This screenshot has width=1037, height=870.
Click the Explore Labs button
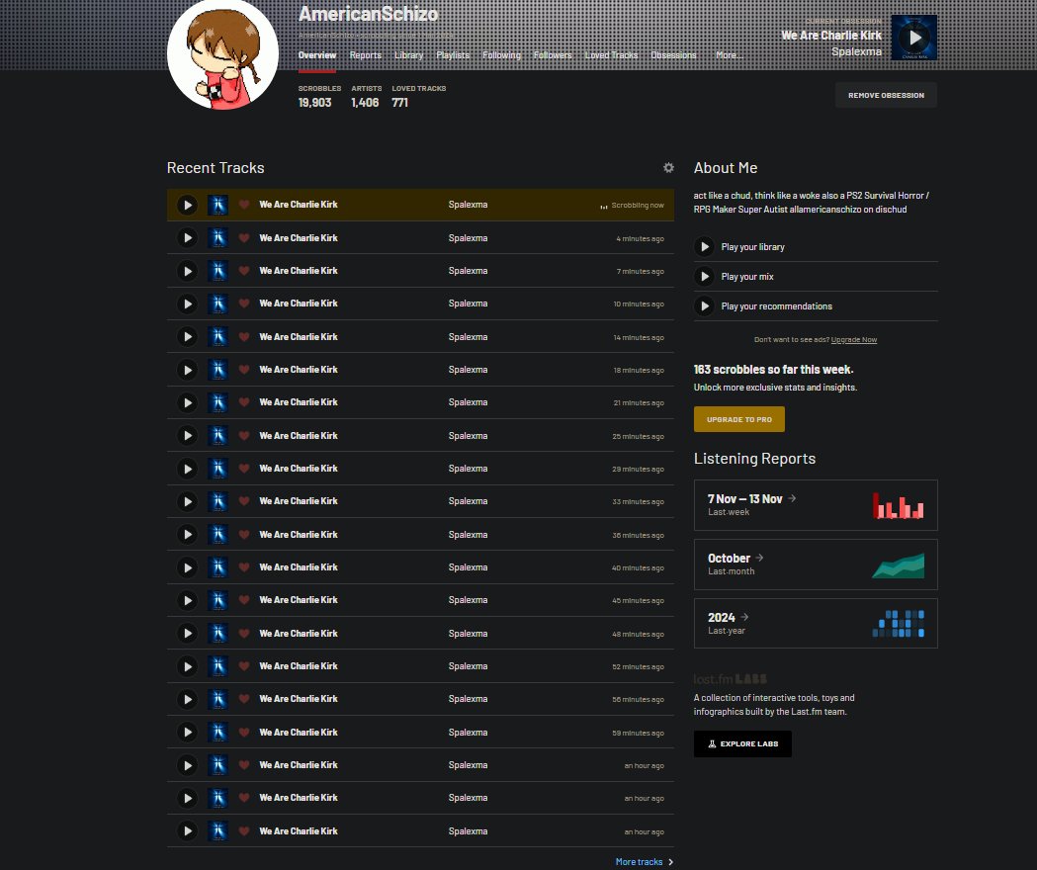(x=742, y=743)
